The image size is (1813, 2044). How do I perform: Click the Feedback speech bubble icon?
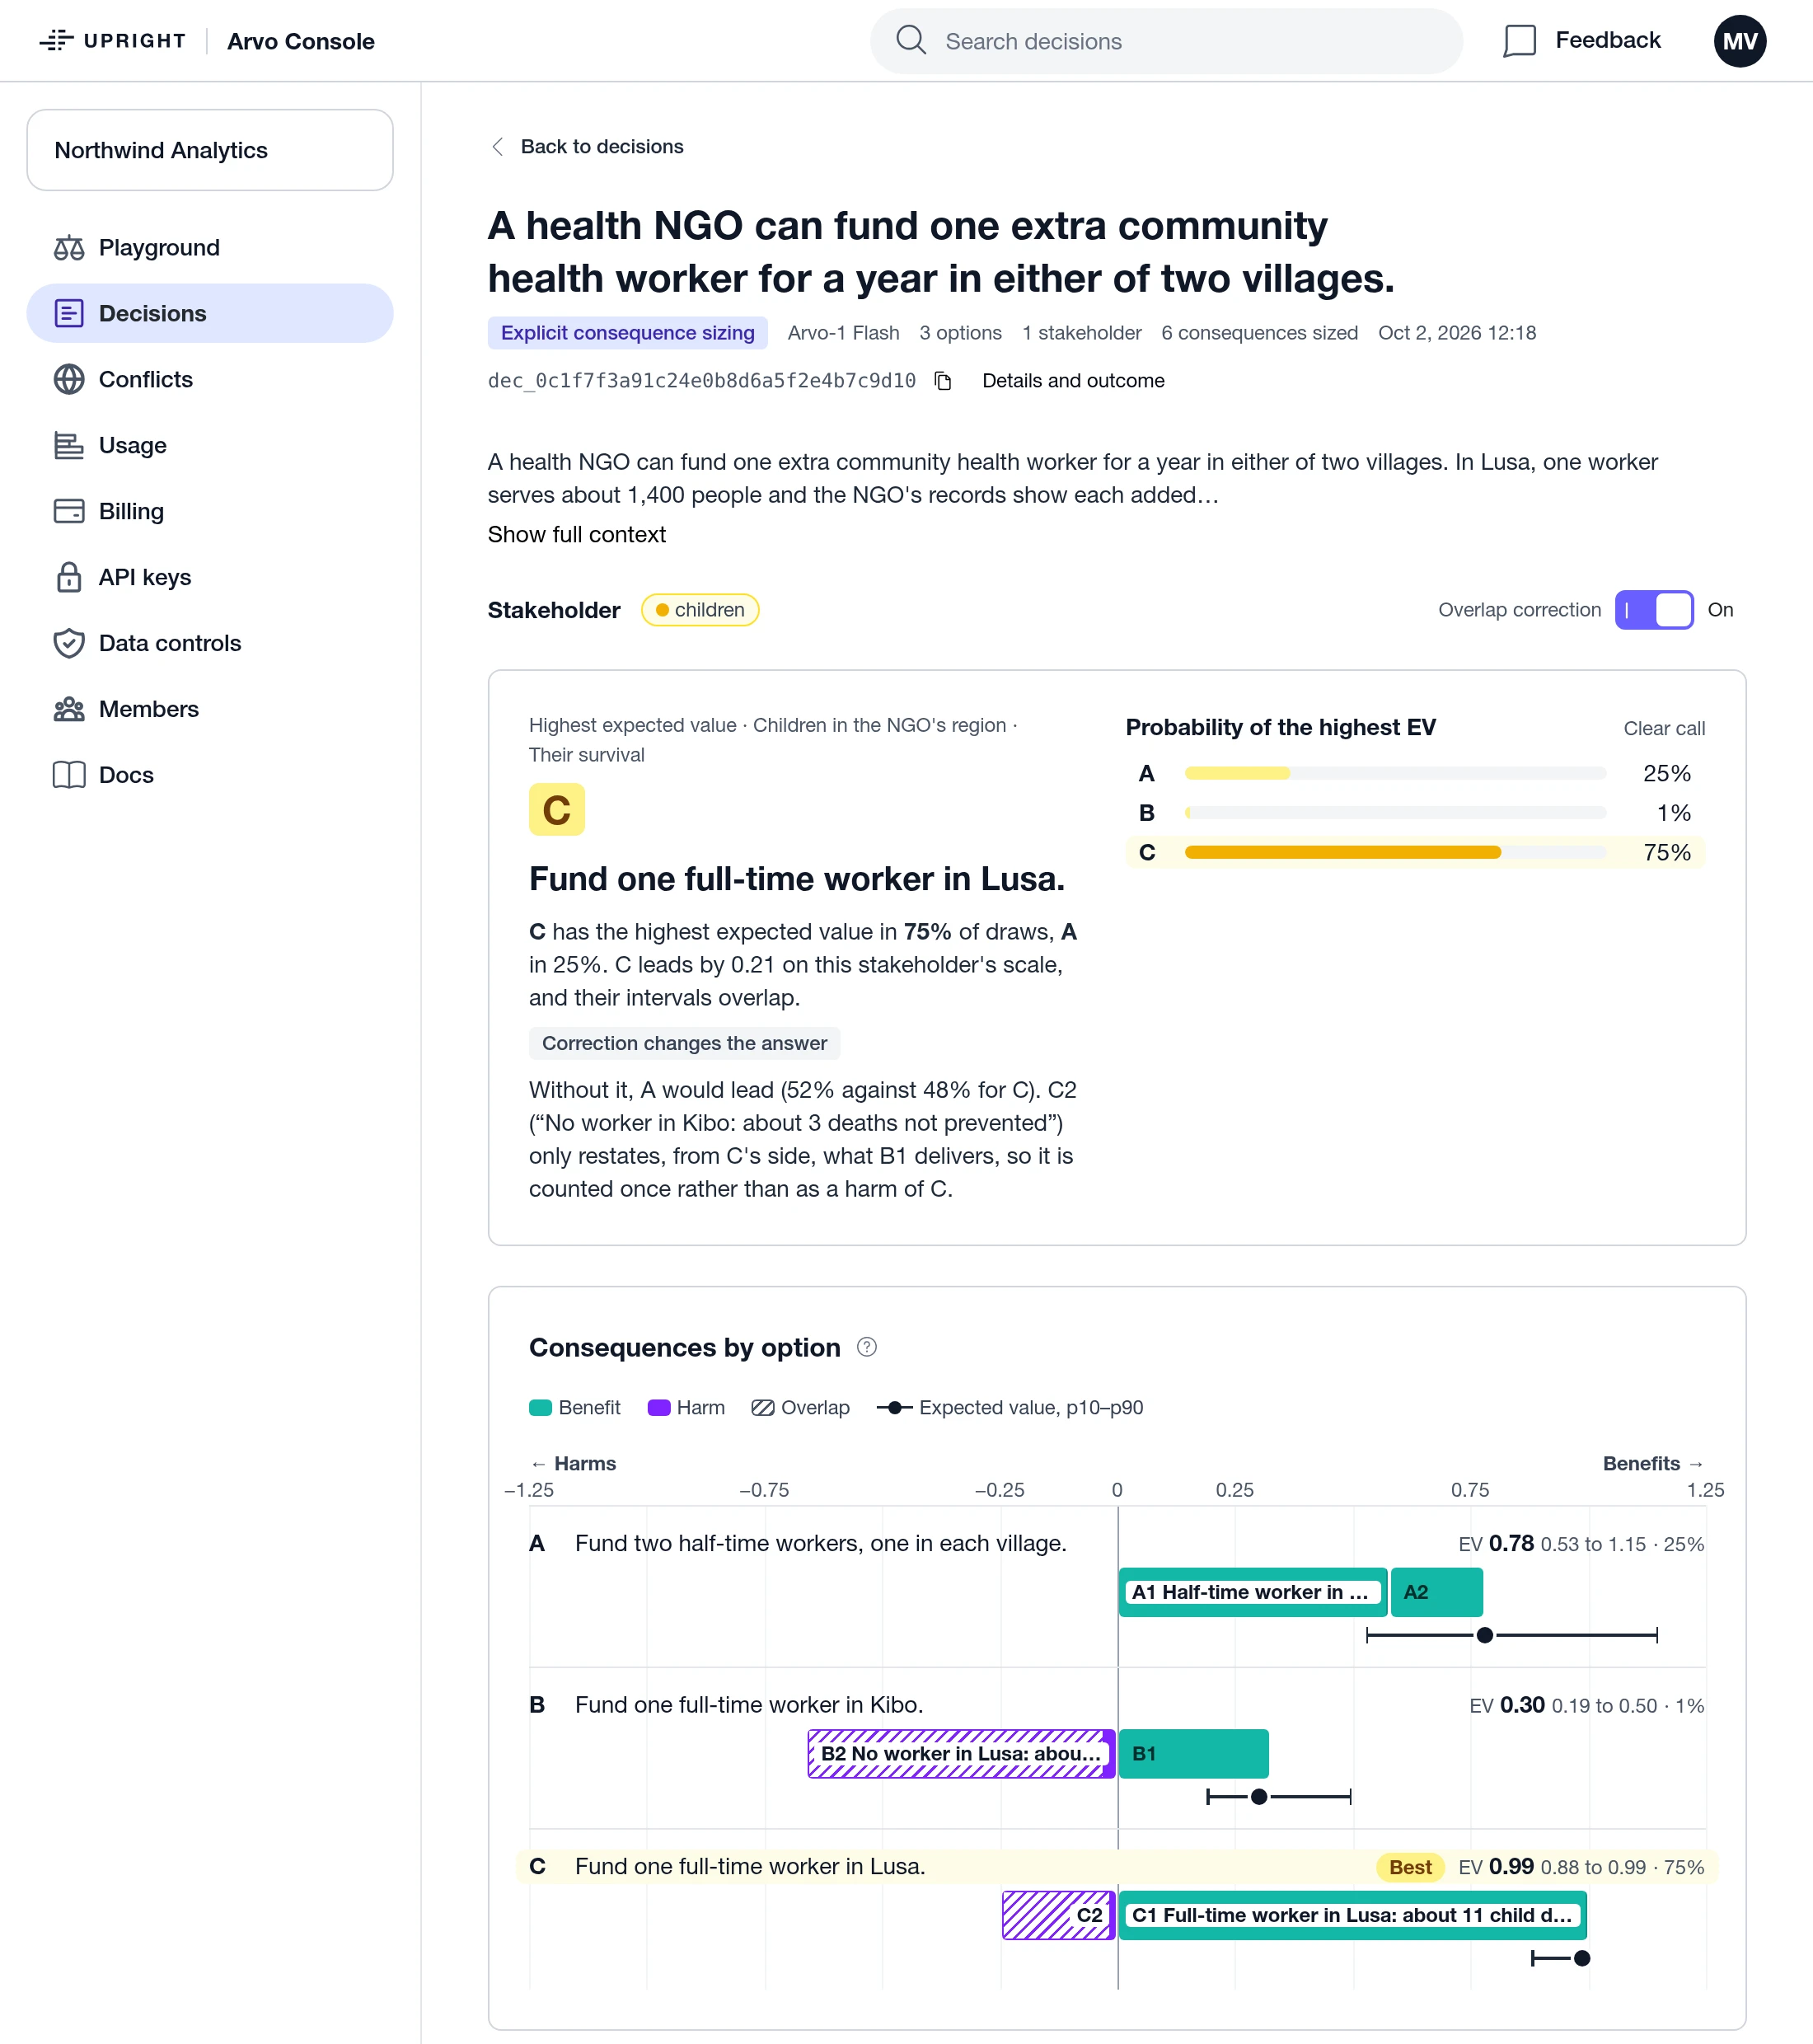1519,41
